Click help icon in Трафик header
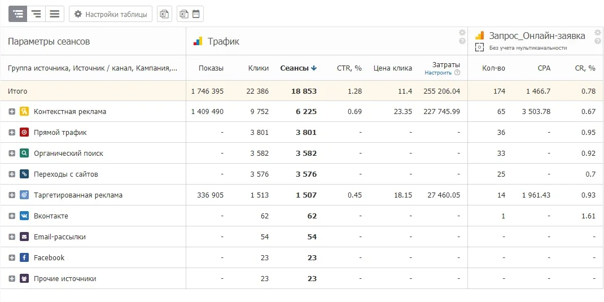 coord(462,41)
